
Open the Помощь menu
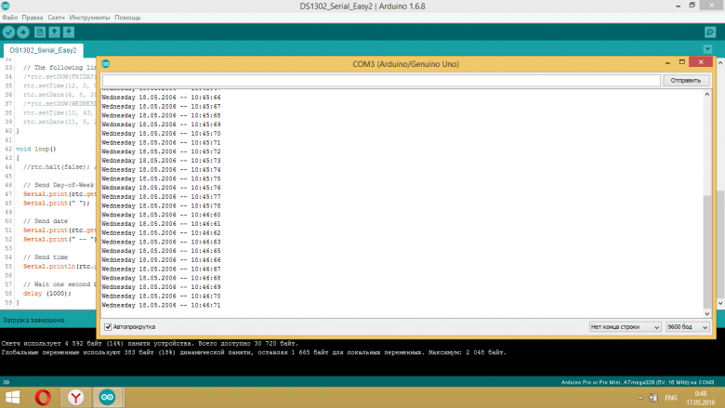click(x=127, y=17)
